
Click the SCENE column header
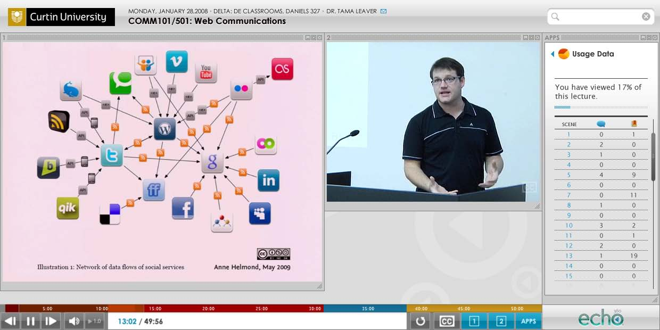click(569, 125)
